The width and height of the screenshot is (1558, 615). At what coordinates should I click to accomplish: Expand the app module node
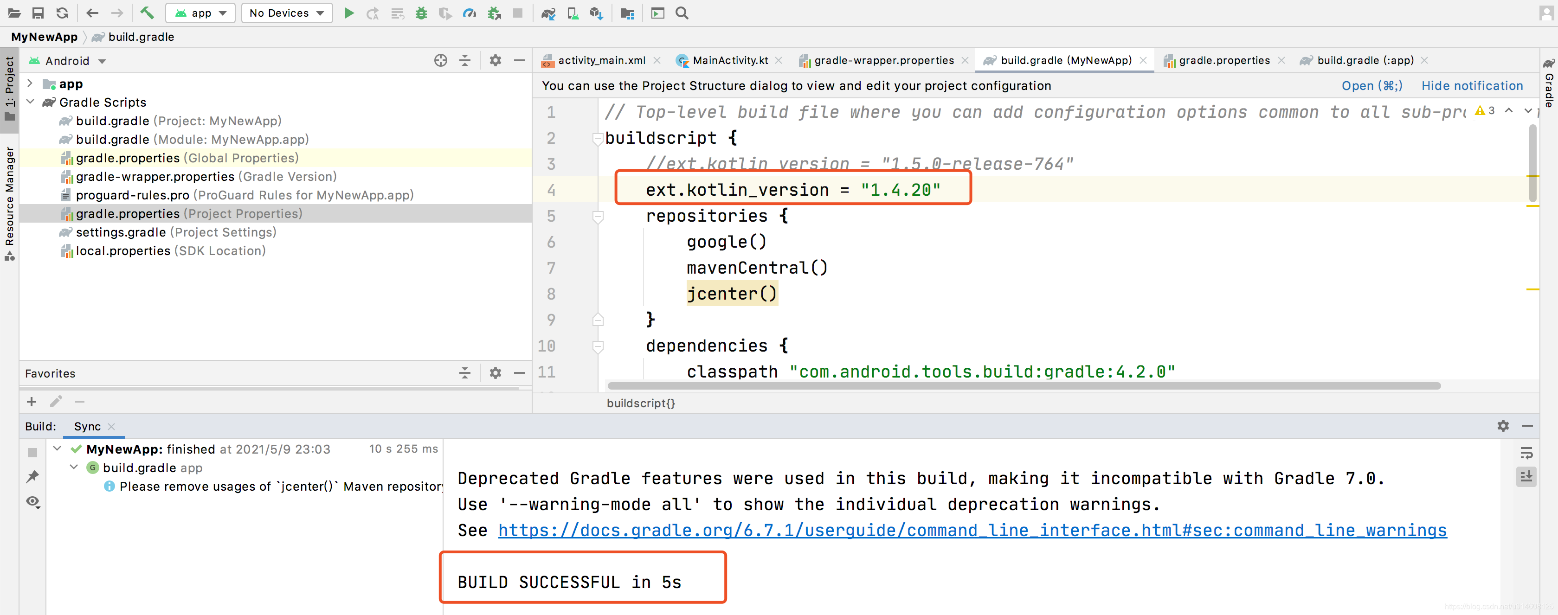pyautogui.click(x=30, y=83)
